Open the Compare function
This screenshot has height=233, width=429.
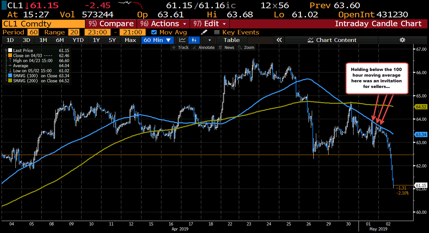click(x=111, y=24)
